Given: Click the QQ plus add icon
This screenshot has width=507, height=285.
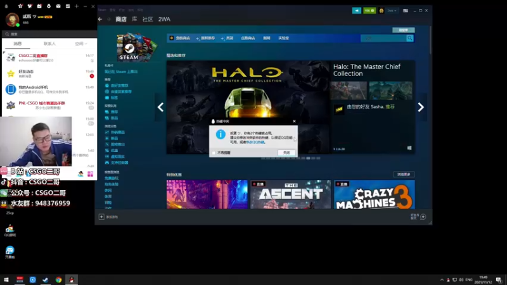Looking at the screenshot, I should pyautogui.click(x=77, y=6).
